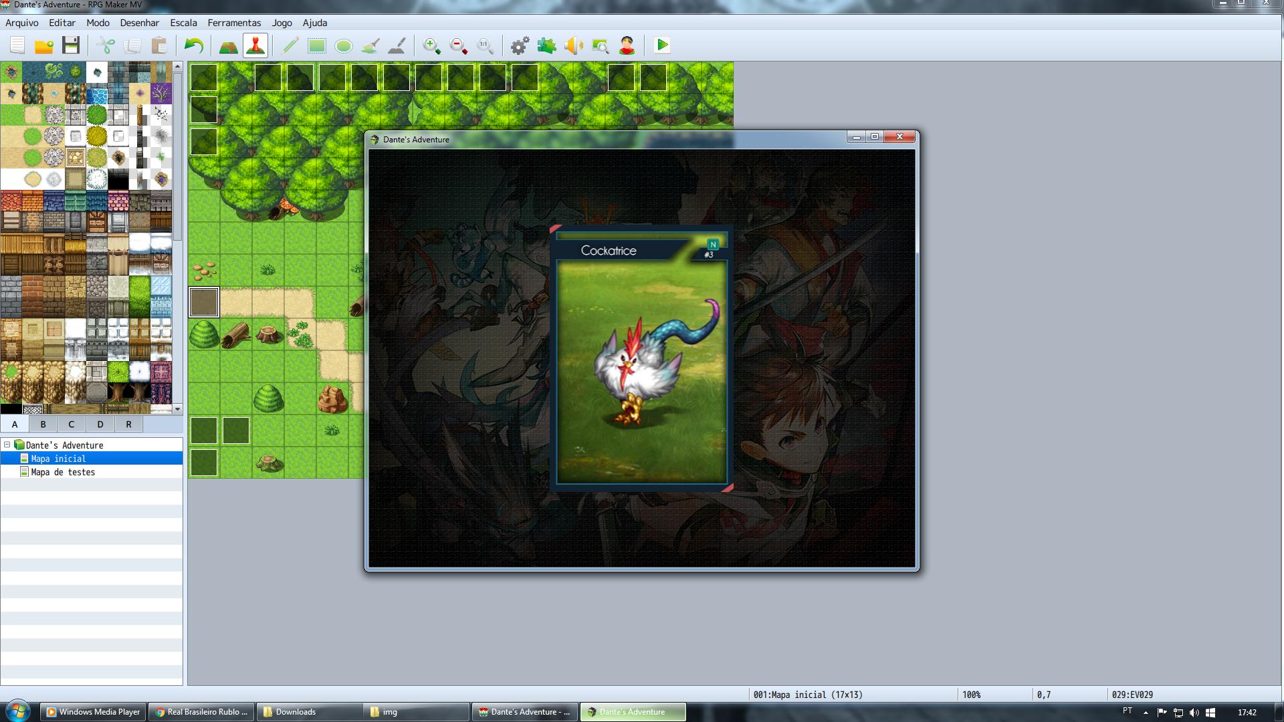Screen dimensions: 1284x722
Task: Click the tree stump on the map
Action: 269,334
